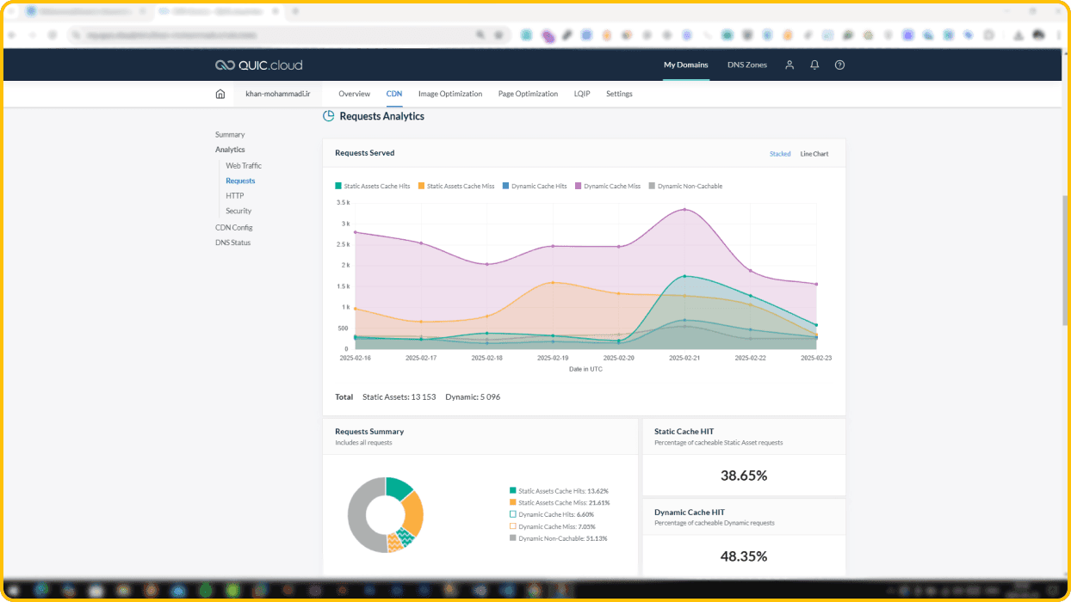Click the "Static Assets: 13 153" total
1071x602 pixels.
(399, 397)
